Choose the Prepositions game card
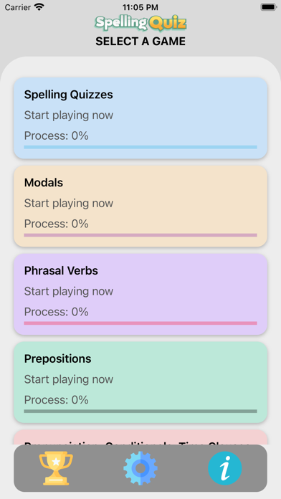 tap(140, 382)
